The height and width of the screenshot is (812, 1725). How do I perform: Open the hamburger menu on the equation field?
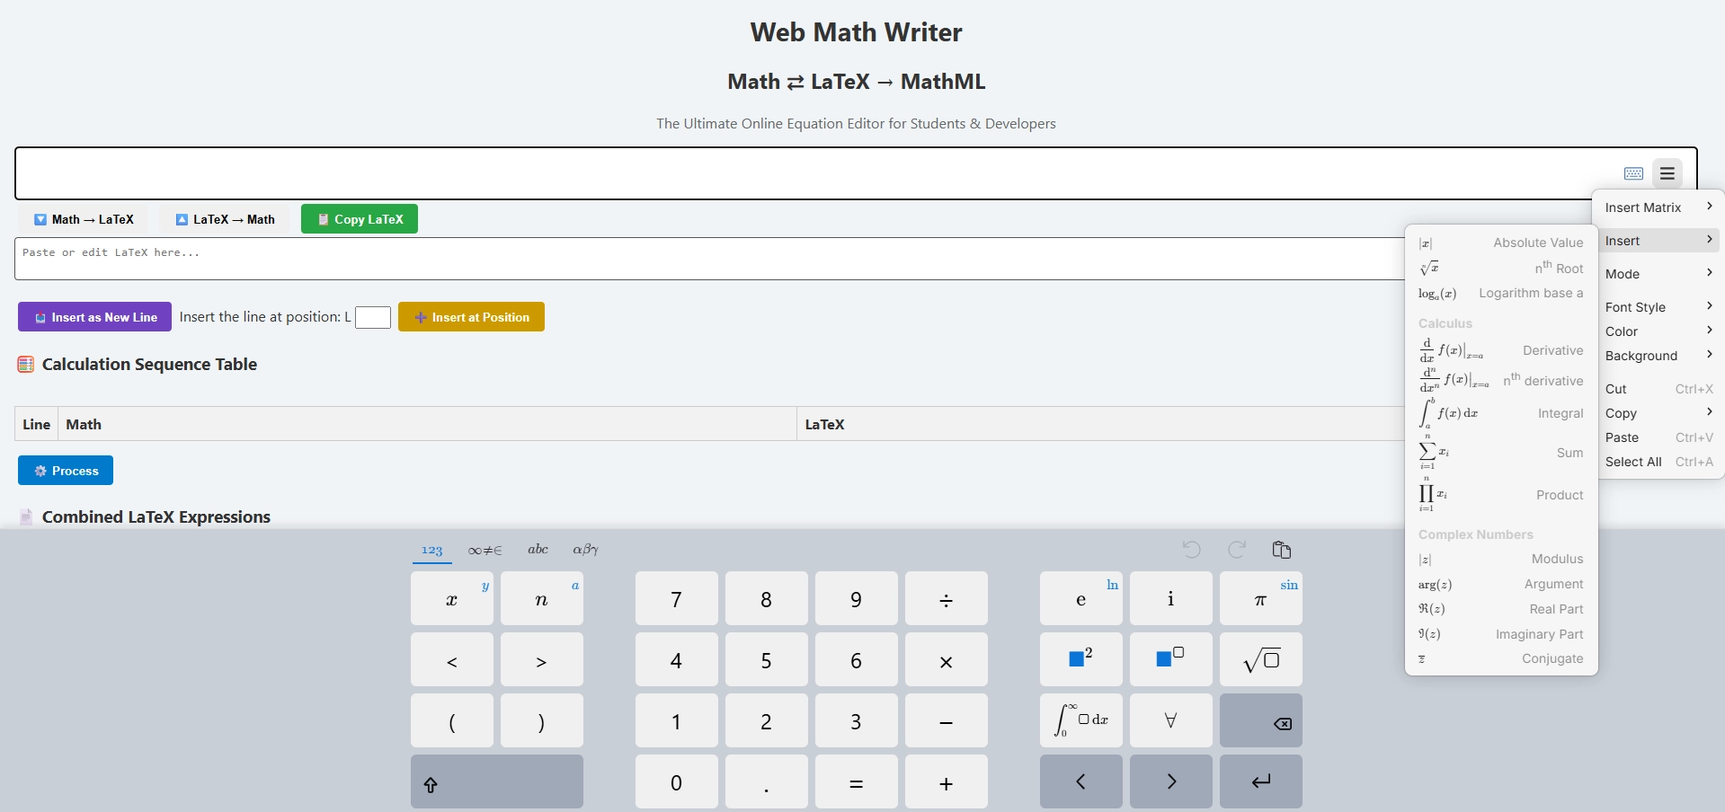(x=1667, y=172)
